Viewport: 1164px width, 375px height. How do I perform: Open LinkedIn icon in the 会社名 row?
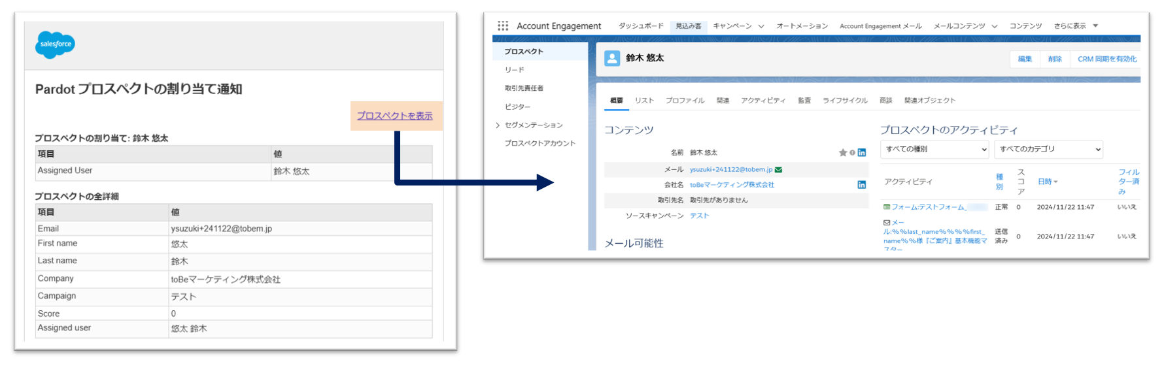862,185
